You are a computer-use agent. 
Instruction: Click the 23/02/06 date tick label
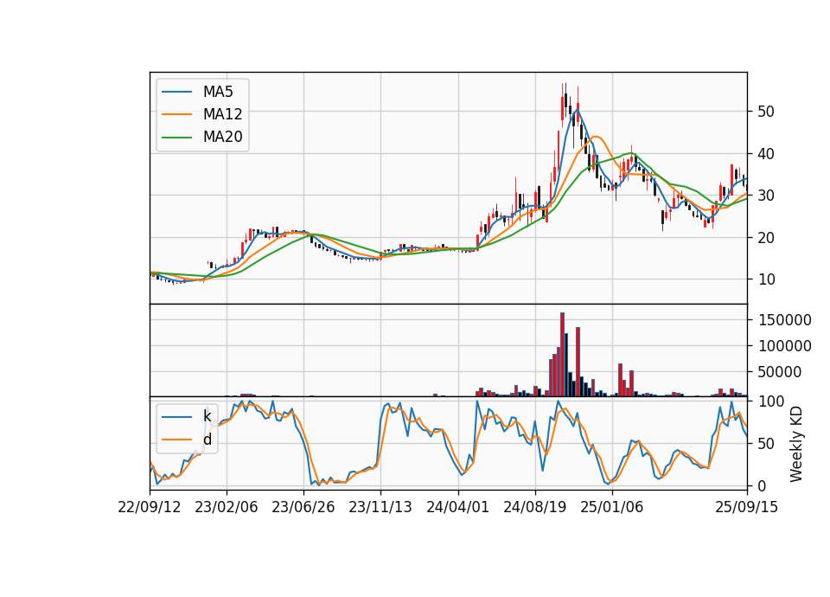point(226,507)
